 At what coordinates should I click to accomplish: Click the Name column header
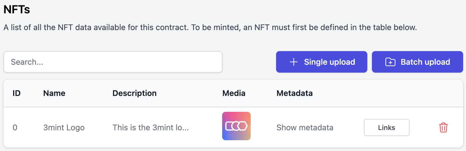point(54,93)
